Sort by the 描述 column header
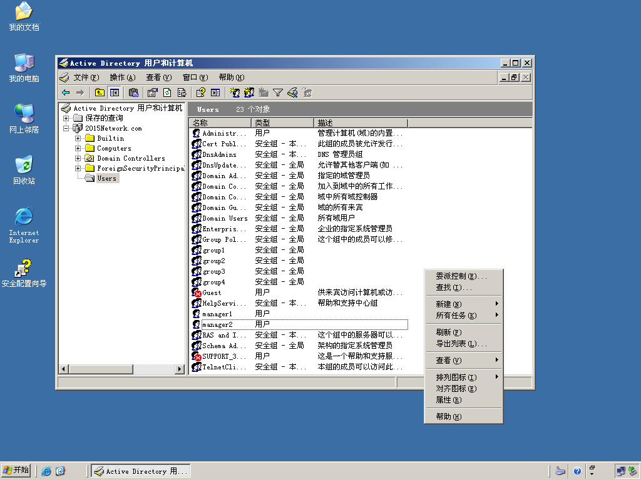 (x=361, y=123)
